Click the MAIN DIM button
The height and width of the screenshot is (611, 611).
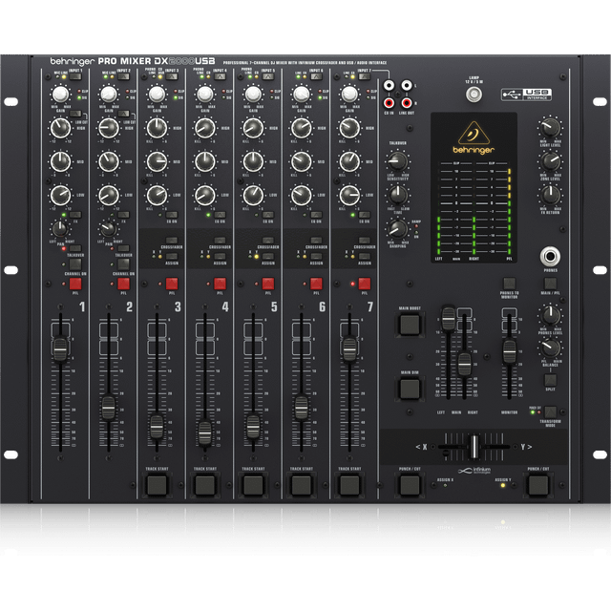click(x=410, y=389)
